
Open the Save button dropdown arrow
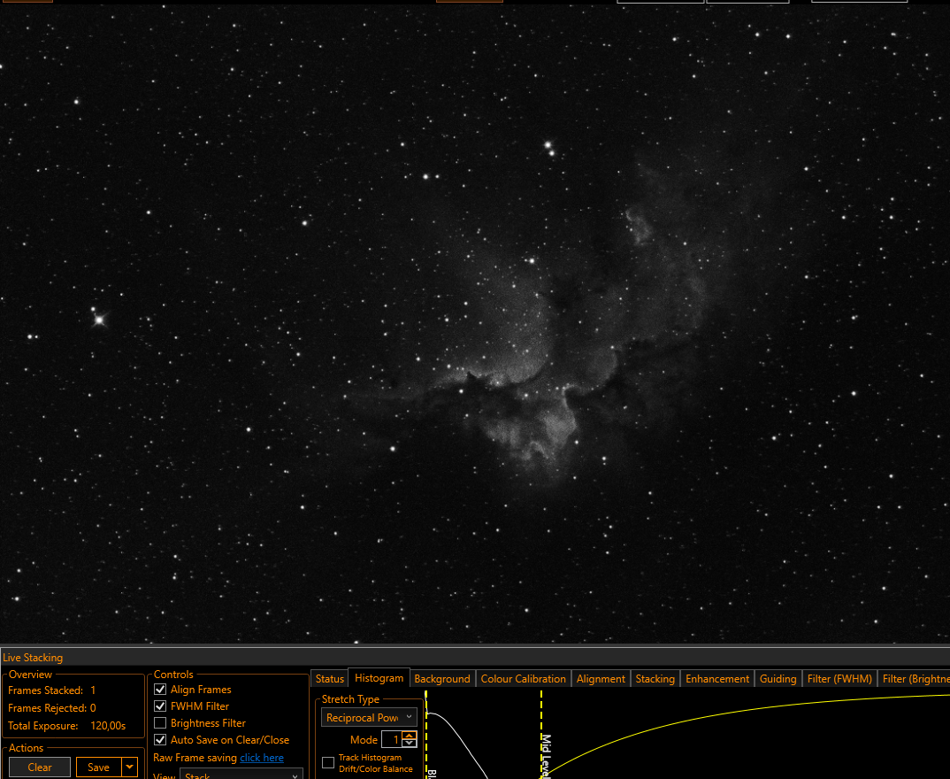(130, 767)
